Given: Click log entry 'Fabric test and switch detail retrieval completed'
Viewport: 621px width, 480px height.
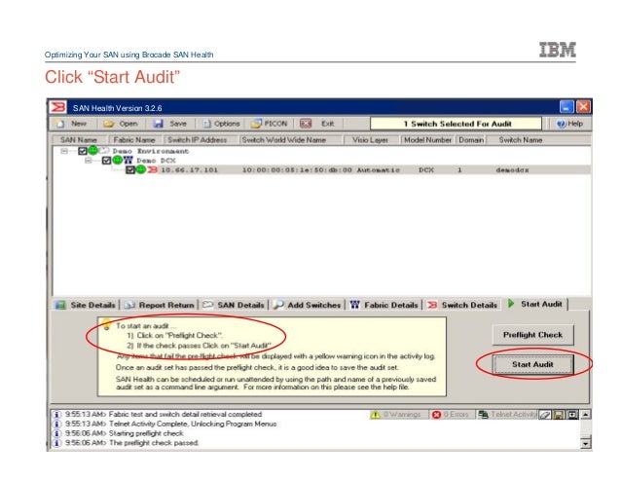Looking at the screenshot, I should (x=185, y=414).
